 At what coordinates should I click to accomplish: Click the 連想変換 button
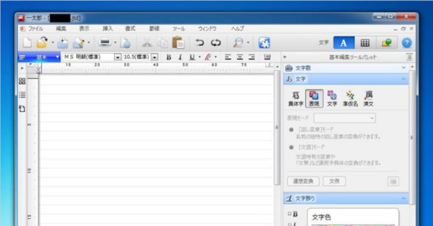click(303, 181)
